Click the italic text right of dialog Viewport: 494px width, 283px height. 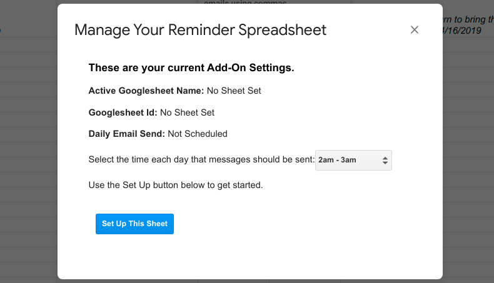[x=468, y=19]
